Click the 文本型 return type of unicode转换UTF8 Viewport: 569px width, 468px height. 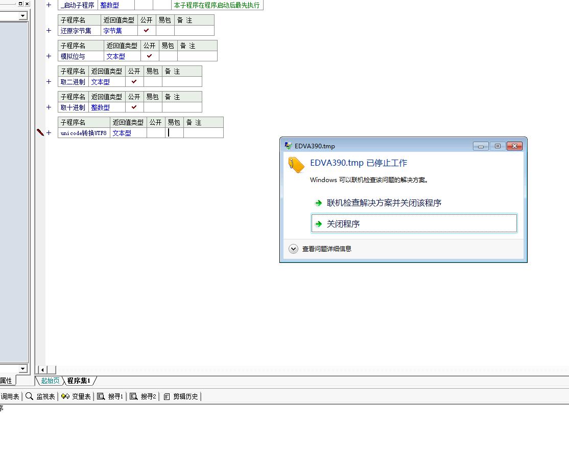[129, 132]
